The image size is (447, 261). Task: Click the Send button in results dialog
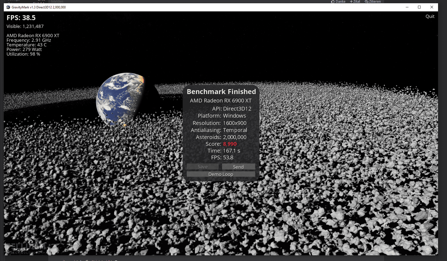(x=238, y=167)
